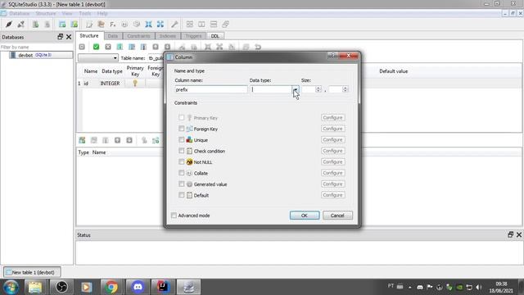Open the Data type dropdown arrow

pyautogui.click(x=295, y=89)
